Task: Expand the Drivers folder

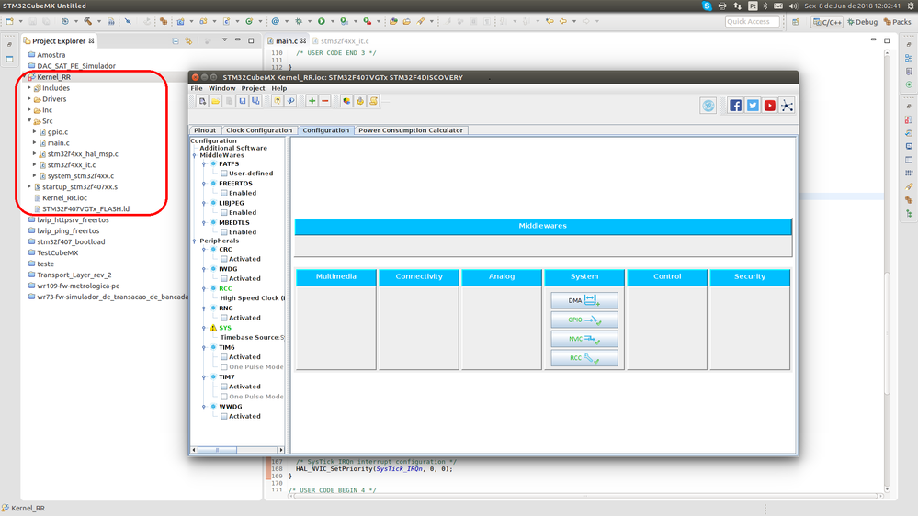Action: [29, 99]
